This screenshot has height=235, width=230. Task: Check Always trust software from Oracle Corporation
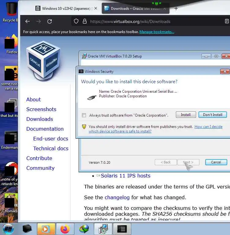pos(84,115)
